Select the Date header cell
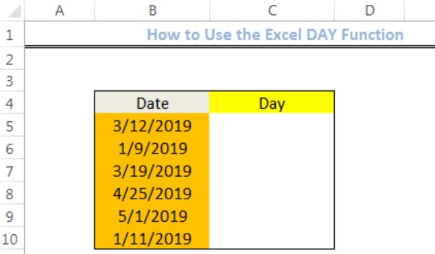435x254 pixels. (x=152, y=103)
